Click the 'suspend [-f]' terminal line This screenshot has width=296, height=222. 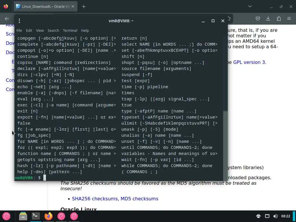click(137, 75)
